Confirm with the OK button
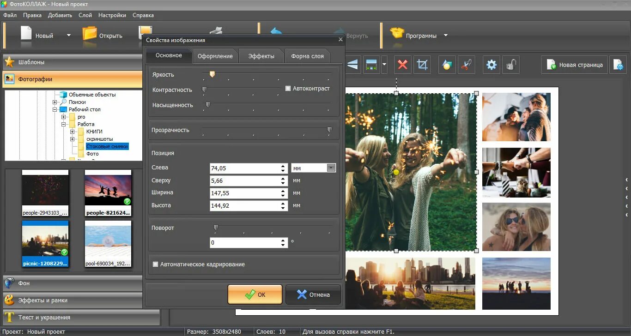The image size is (631, 336). pos(255,294)
